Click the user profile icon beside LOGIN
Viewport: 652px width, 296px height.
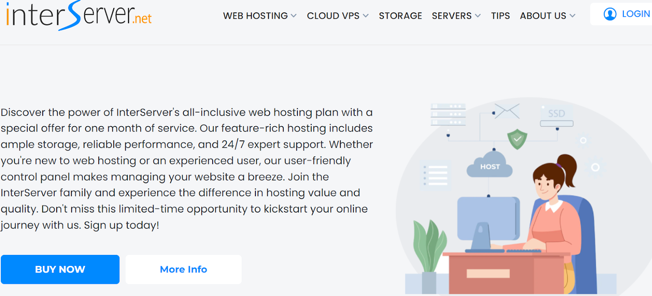tap(610, 14)
